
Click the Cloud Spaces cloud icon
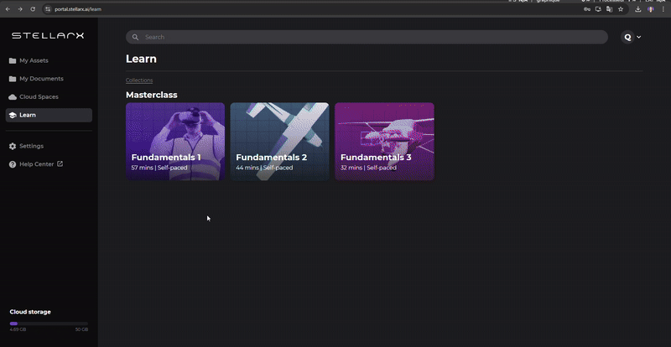[x=13, y=97]
